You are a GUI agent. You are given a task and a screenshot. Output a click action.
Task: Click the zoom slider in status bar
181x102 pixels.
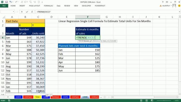[164, 101]
